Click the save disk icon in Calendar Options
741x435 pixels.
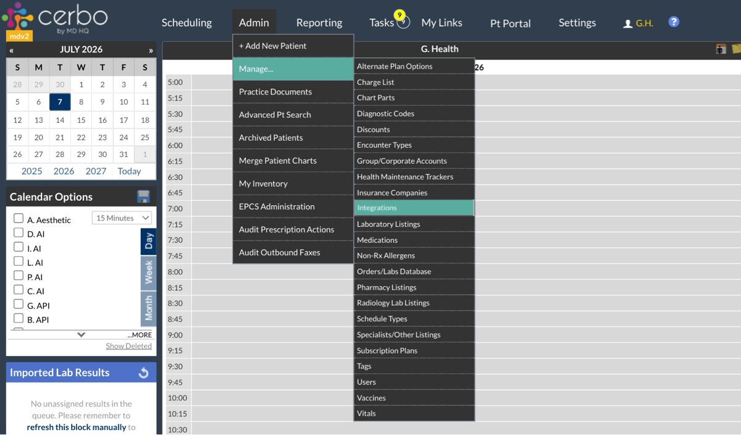[x=143, y=196]
